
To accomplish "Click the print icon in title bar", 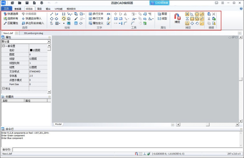I will click(x=42, y=3).
